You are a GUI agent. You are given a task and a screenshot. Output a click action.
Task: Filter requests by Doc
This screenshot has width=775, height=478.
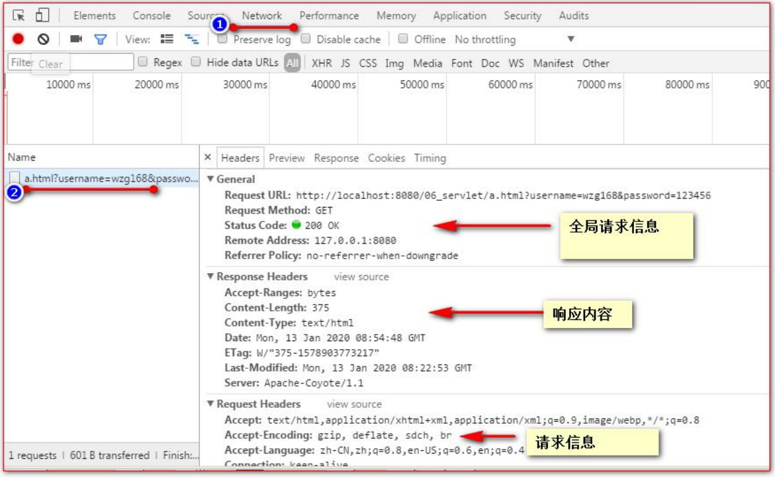[x=490, y=63]
